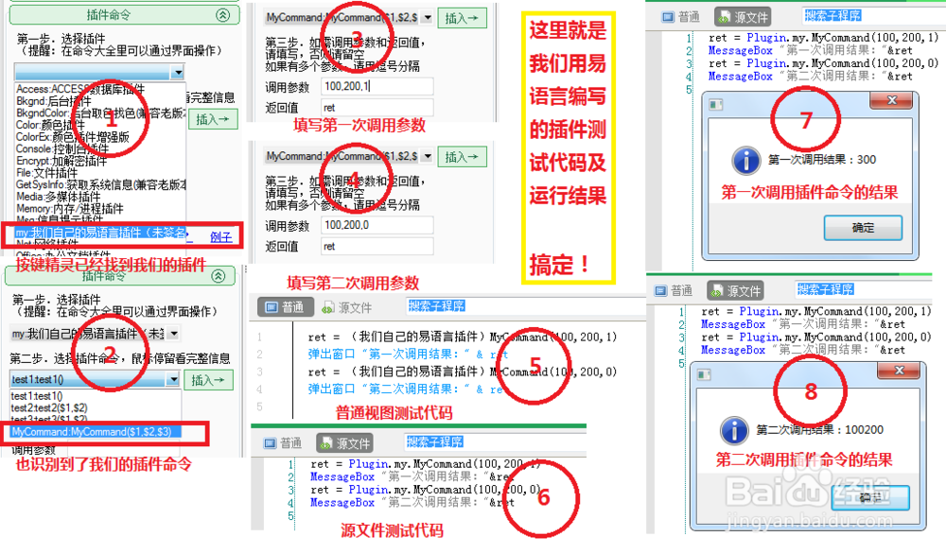Select 源文件 tab above the 100200 result dialog
This screenshot has width=946, height=554.
736,290
